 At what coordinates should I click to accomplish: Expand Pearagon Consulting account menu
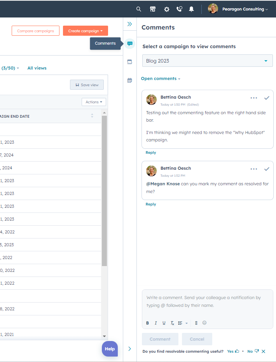[x=245, y=9]
